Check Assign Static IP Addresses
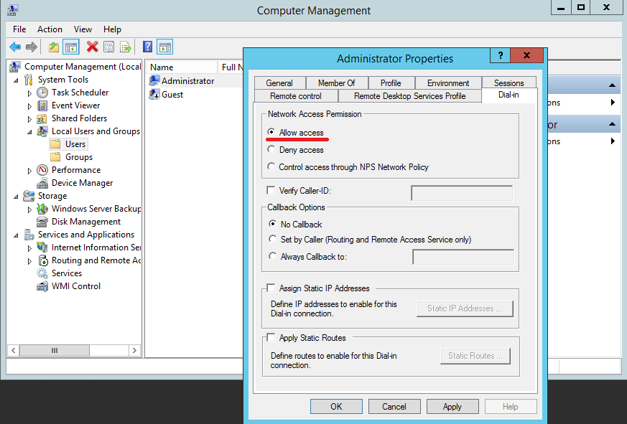This screenshot has width=627, height=424. point(271,288)
